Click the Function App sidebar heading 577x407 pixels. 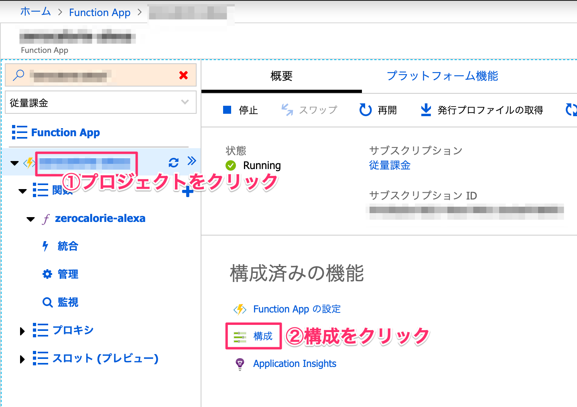point(65,133)
